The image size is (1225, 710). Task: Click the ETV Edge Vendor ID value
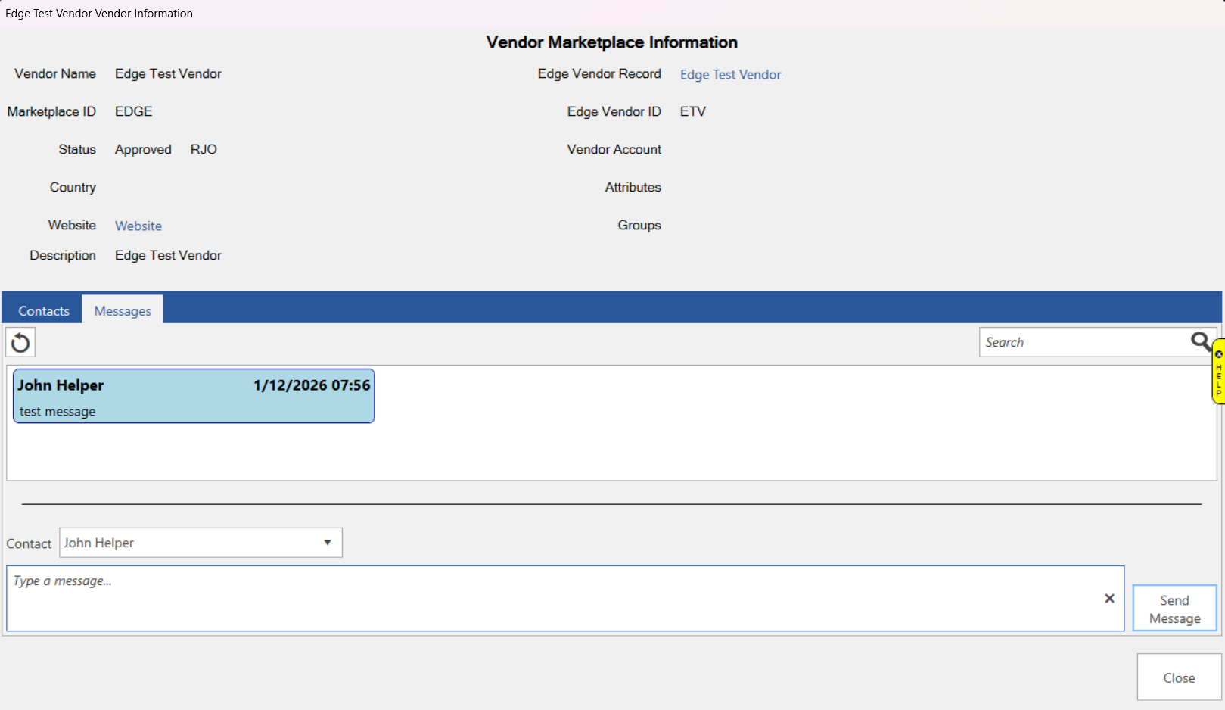(x=692, y=112)
